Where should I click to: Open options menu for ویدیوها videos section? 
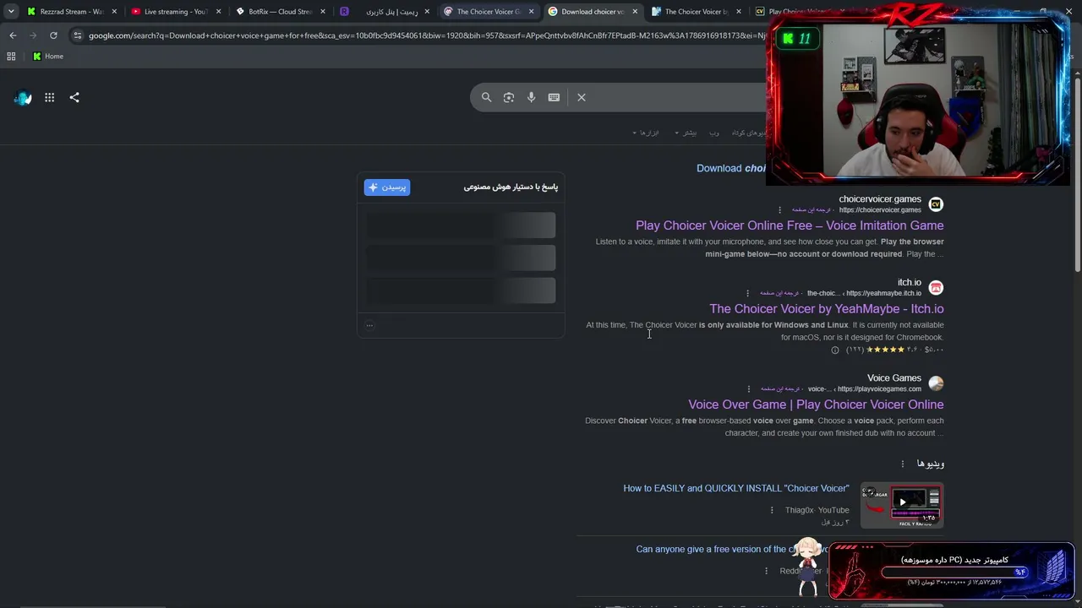[x=903, y=464]
